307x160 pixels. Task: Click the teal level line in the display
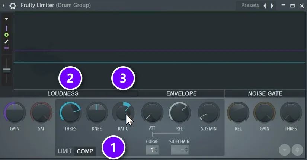click(160, 63)
